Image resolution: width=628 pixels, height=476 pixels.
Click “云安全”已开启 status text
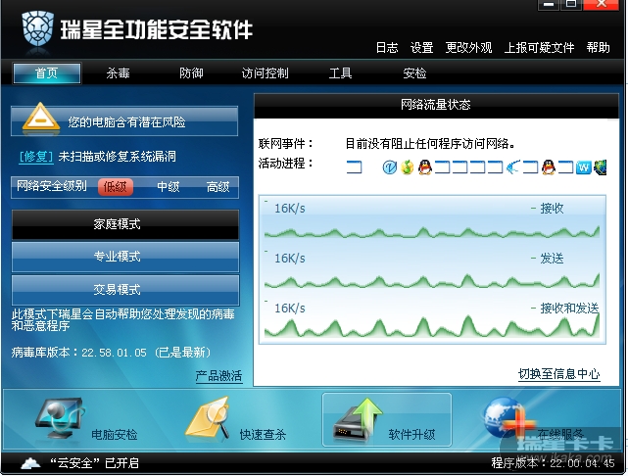pos(94,463)
